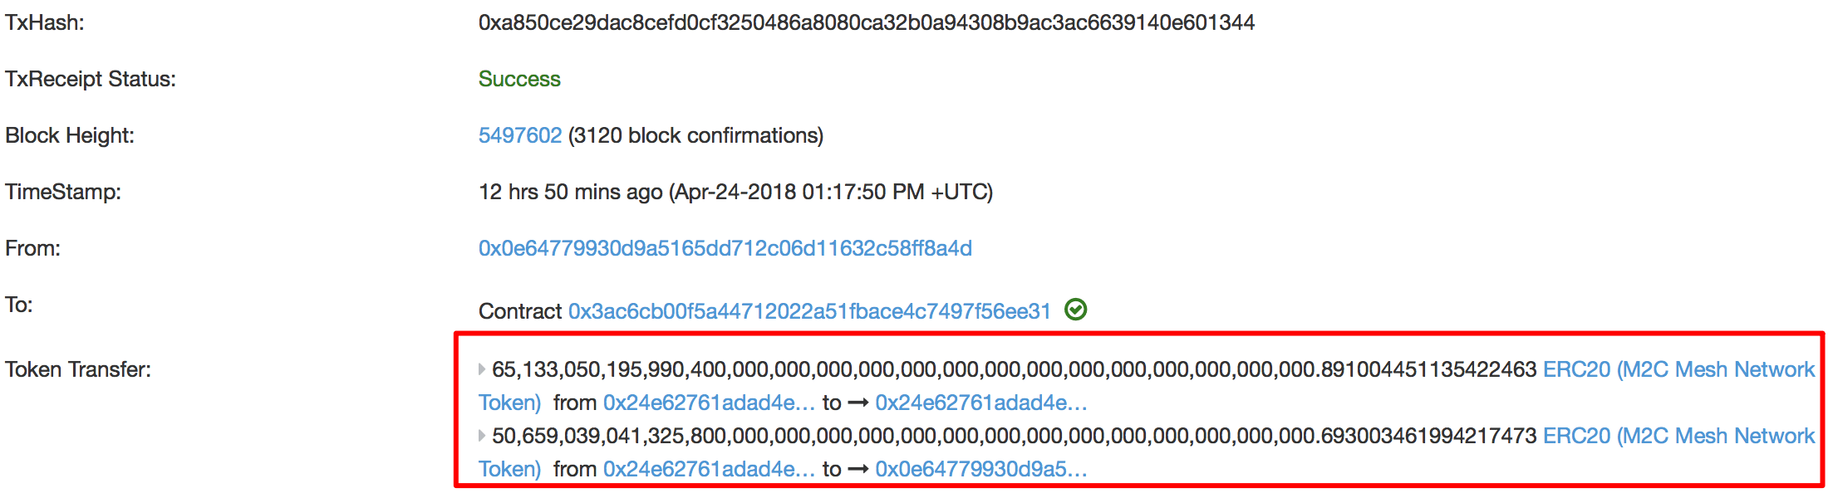Click the green Success receipt status
The width and height of the screenshot is (1833, 498).
click(x=519, y=79)
